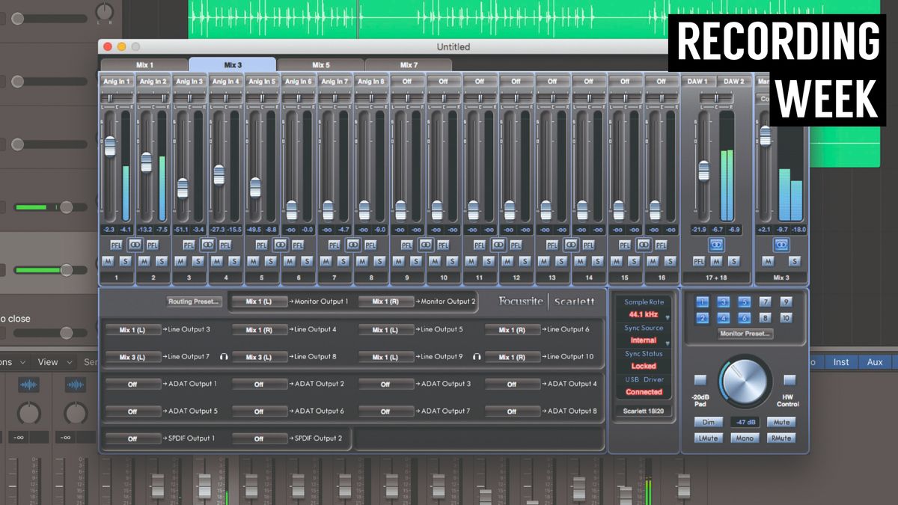Viewport: 898px width, 505px height.
Task: Enable PFL on channel 7
Action: (335, 245)
